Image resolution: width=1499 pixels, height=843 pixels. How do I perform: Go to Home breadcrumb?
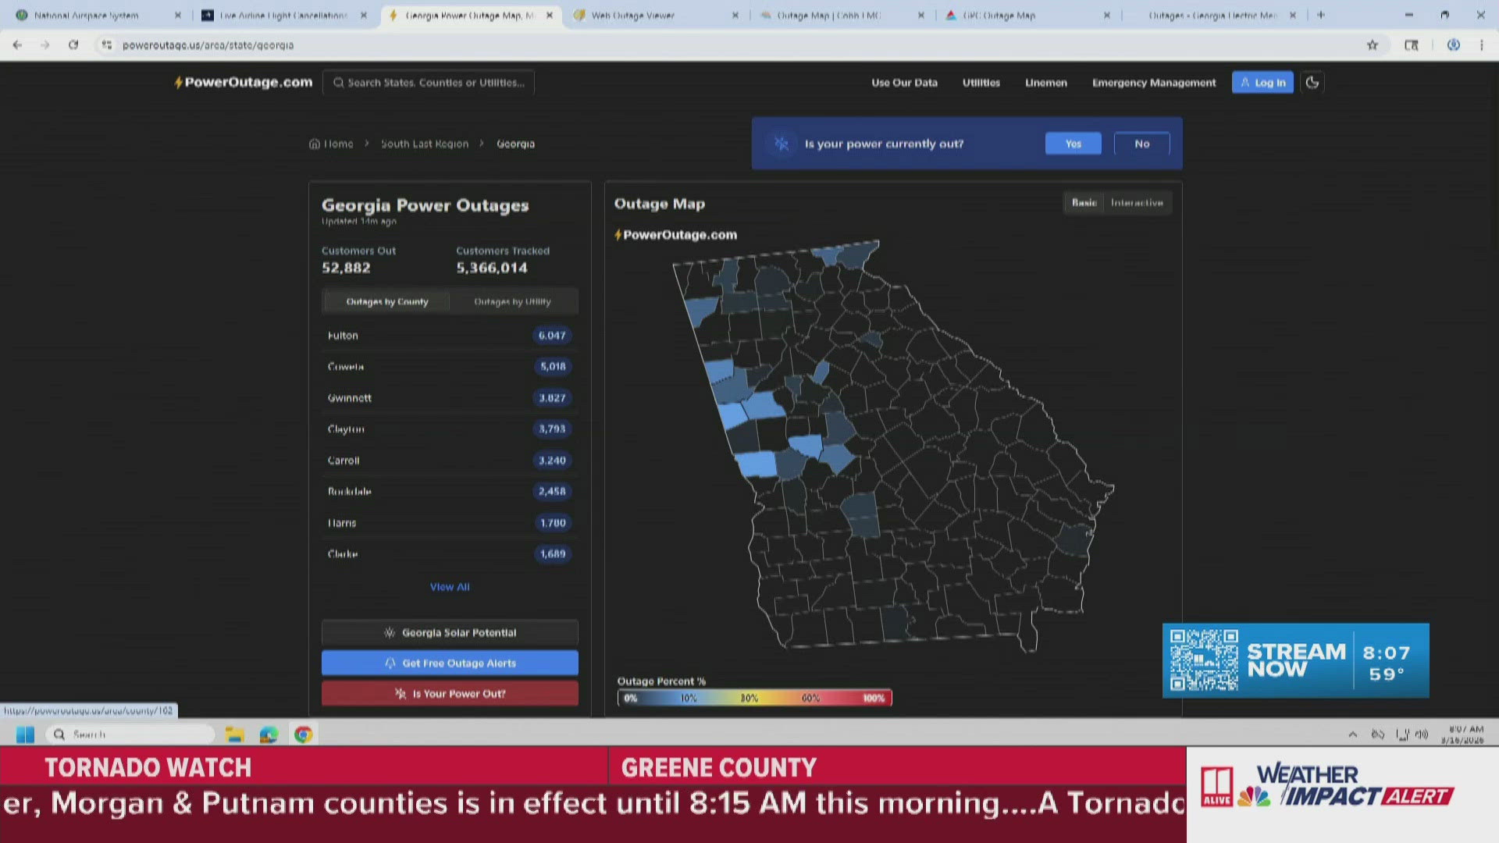pos(331,144)
